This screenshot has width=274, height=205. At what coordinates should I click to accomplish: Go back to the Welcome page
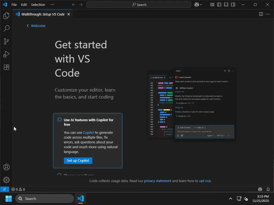point(36,26)
